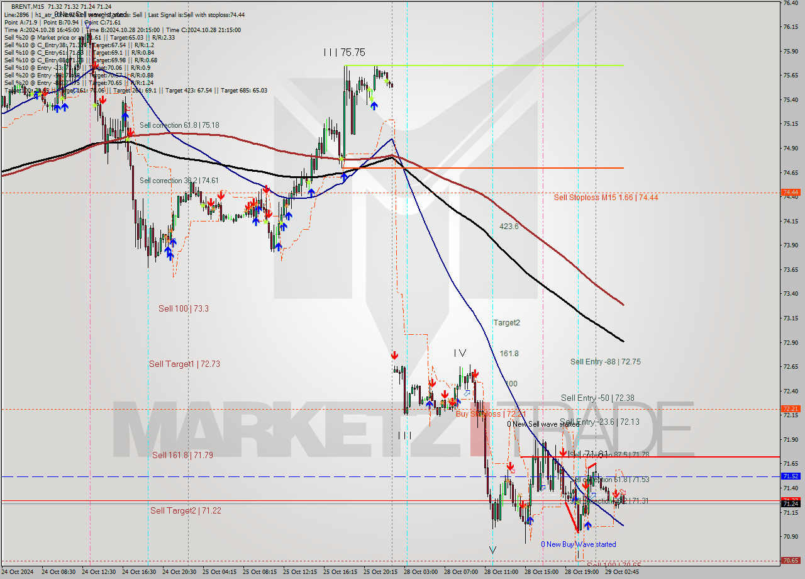This screenshot has height=579, width=805.
Task: Click the 'I I I 75.75' wave label
Action: pos(344,53)
